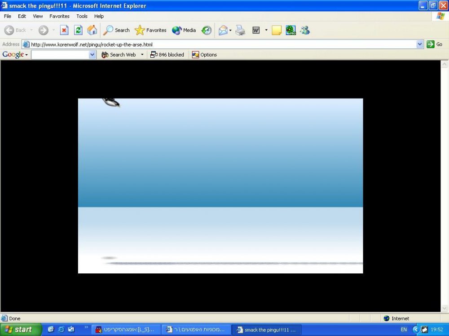
Task: Open the Favorites menu in menu bar
Action: tap(59, 16)
